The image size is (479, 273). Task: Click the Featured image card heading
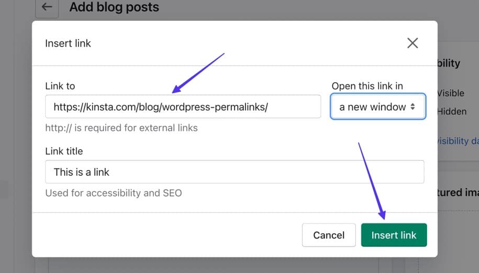458,192
